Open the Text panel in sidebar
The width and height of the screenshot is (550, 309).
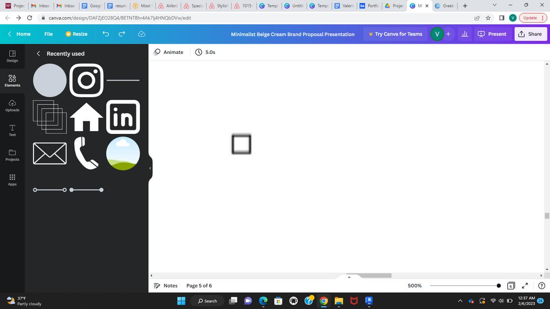(x=12, y=130)
